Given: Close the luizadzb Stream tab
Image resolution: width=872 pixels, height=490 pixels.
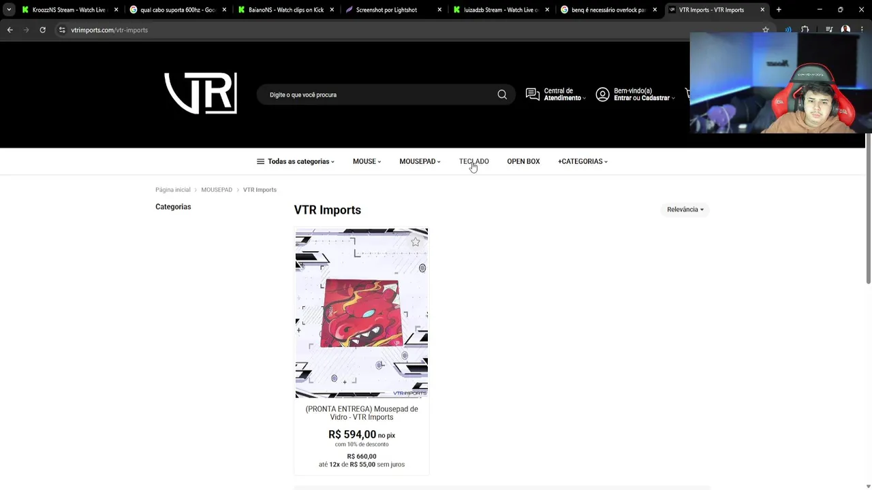Looking at the screenshot, I should pos(547,10).
